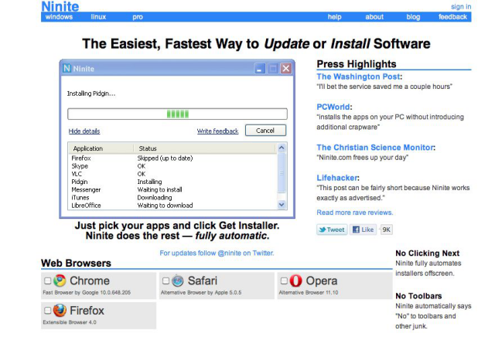Click Write feedback link

[x=218, y=131]
